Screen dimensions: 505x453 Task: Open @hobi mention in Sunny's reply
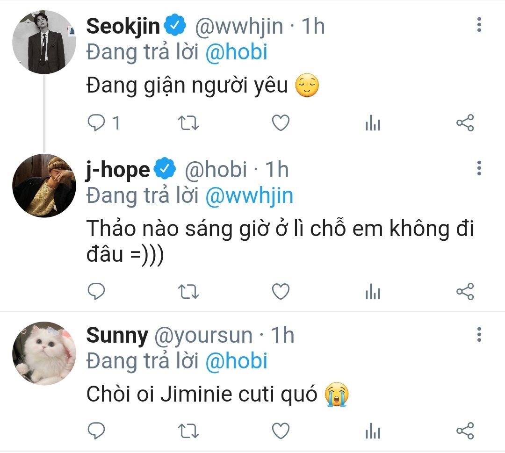tap(236, 361)
